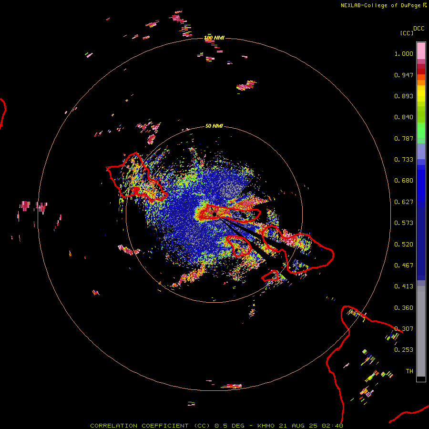The width and height of the screenshot is (429, 429).
Task: Click the TH label on the legend
Action: [x=409, y=371]
